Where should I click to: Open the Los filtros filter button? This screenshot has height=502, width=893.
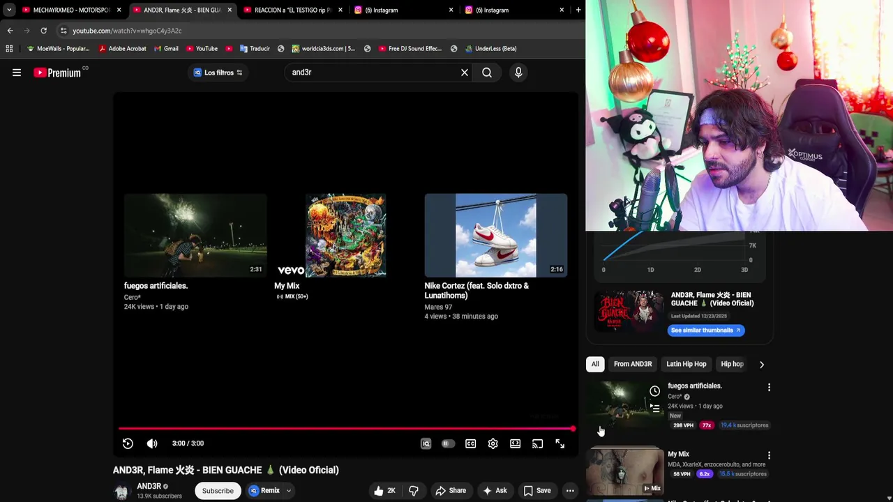(x=218, y=73)
